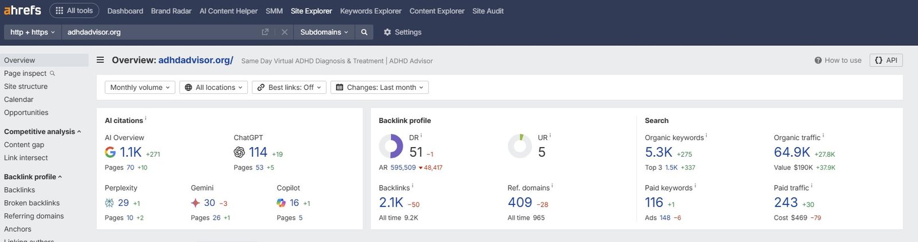
Task: Open SMM tool
Action: [x=274, y=11]
